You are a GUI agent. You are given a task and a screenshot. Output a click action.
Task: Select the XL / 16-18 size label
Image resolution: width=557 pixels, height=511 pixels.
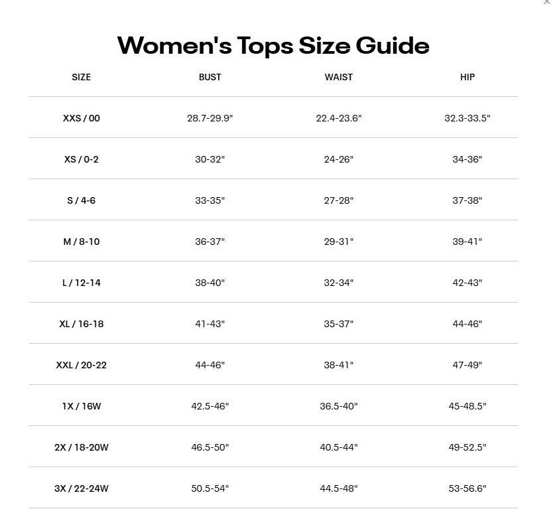pos(81,324)
